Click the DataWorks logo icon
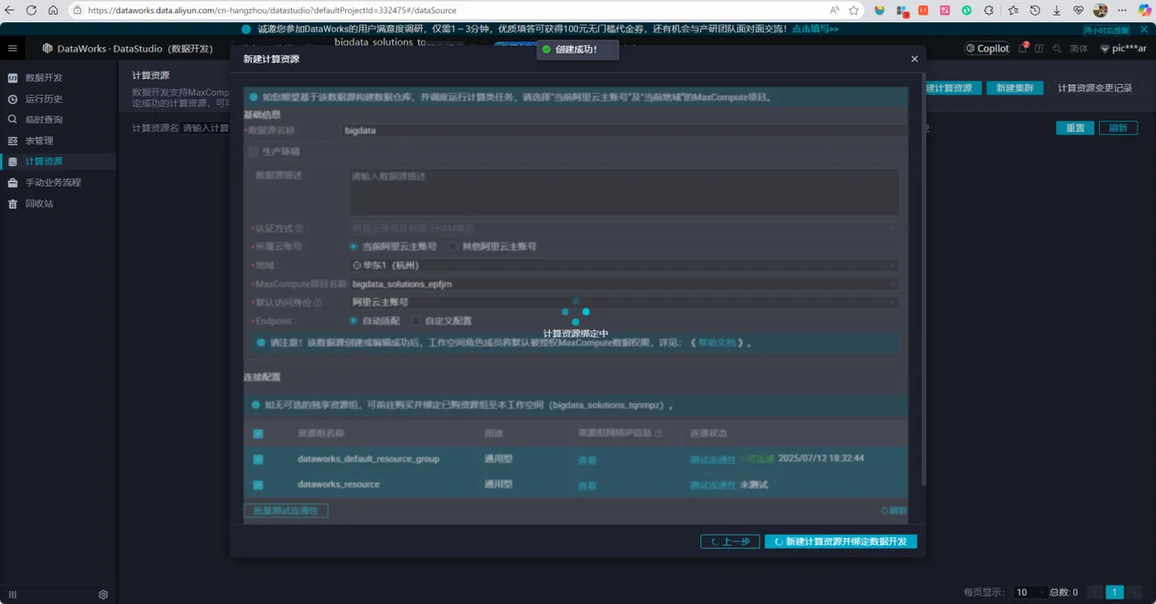 47,49
